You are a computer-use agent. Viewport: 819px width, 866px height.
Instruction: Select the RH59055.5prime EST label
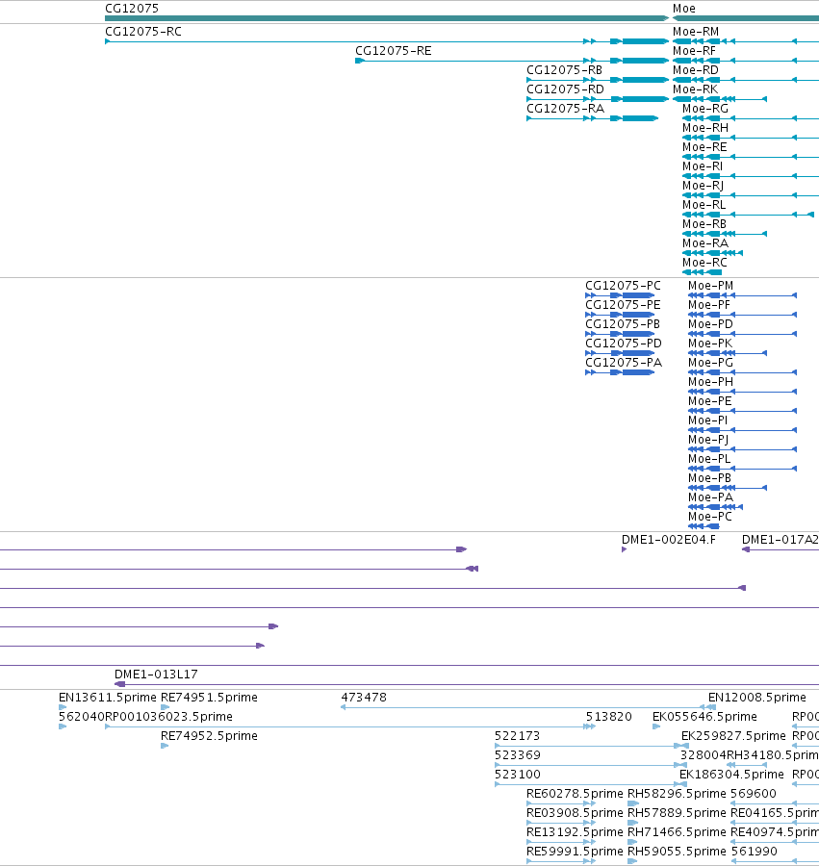click(x=678, y=852)
